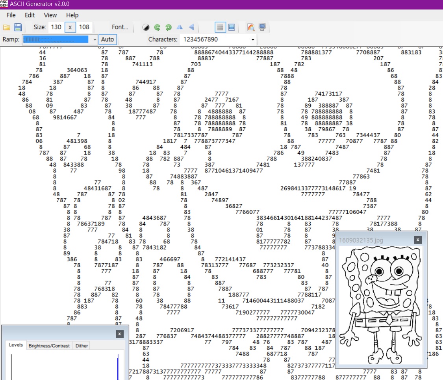Viewport: 443px width, 380px height.
Task: Open the Characters dropdown arrow
Action: click(x=253, y=39)
